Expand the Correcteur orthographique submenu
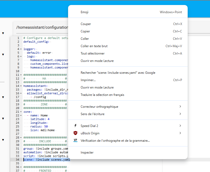The image size is (210, 172). 180,107
